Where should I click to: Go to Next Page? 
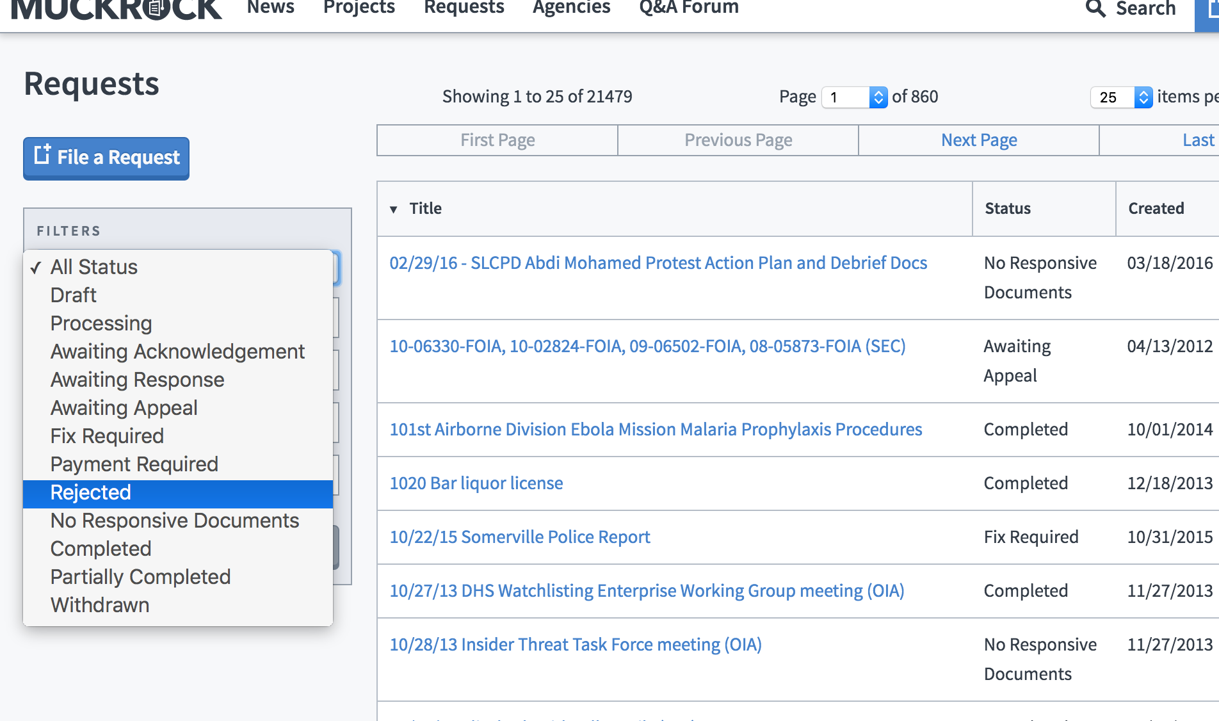pos(979,140)
